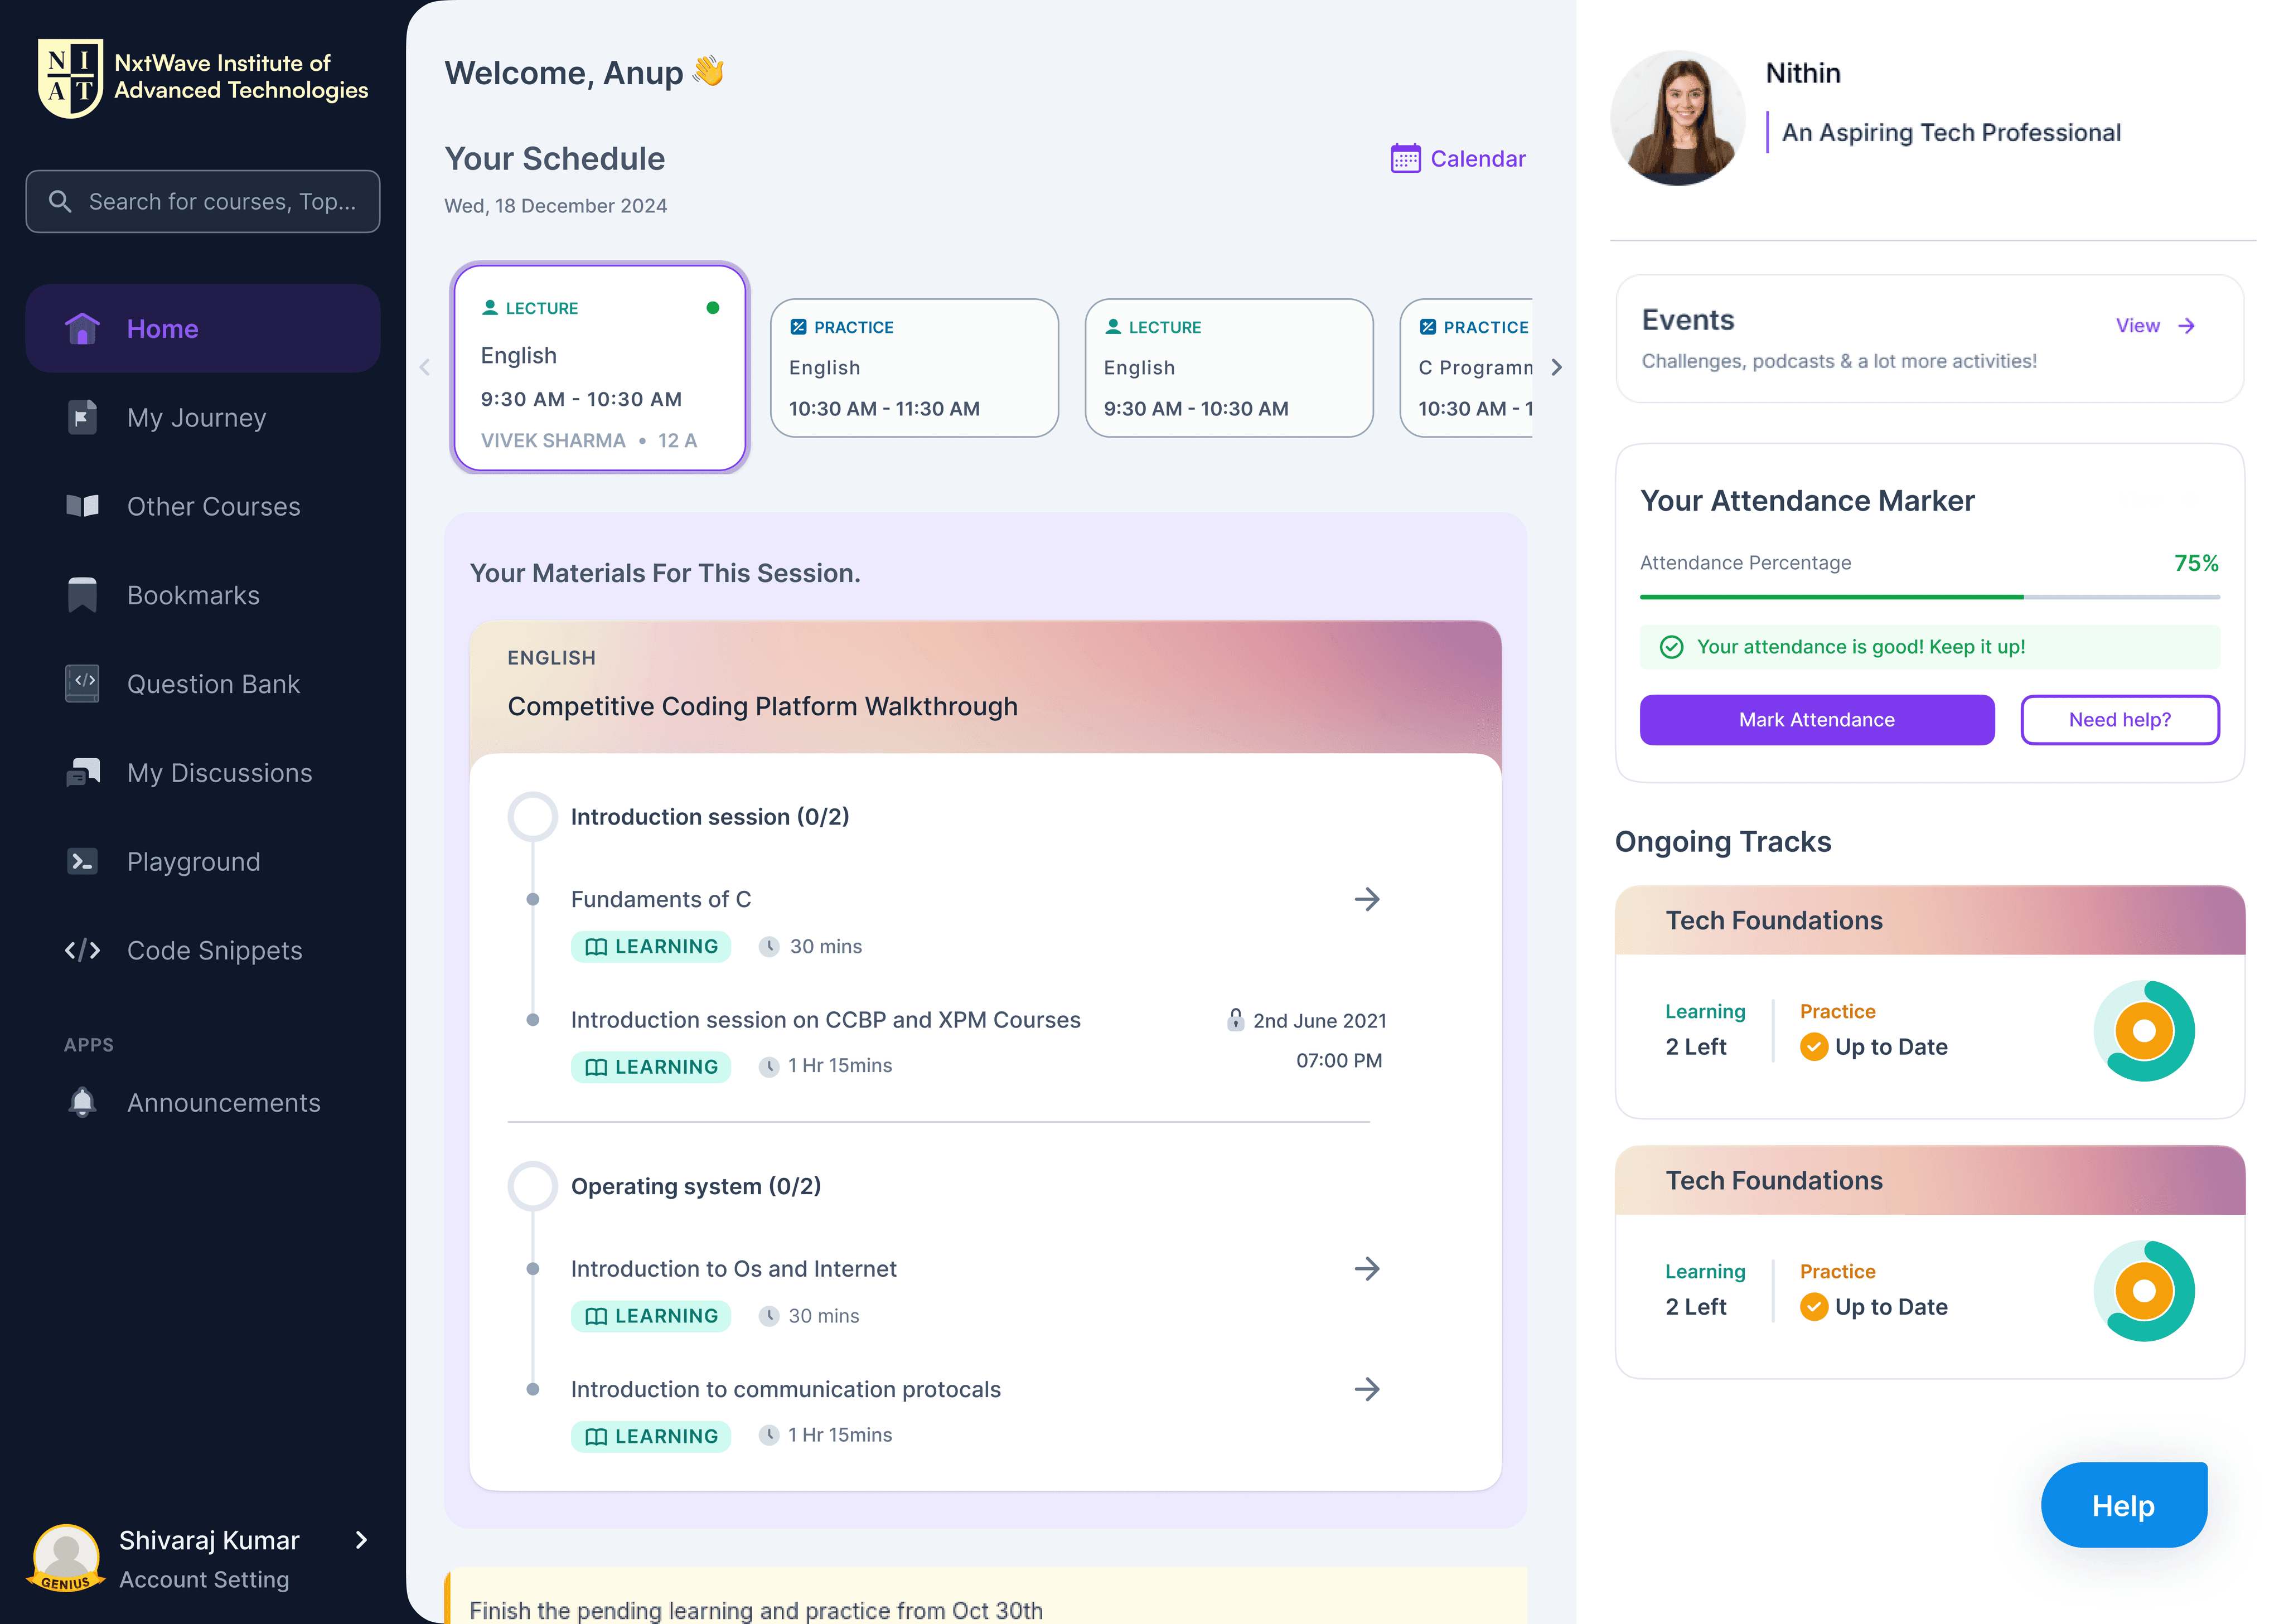The width and height of the screenshot is (2284, 1624).
Task: Toggle the Introduction session progress circle
Action: coord(532,817)
